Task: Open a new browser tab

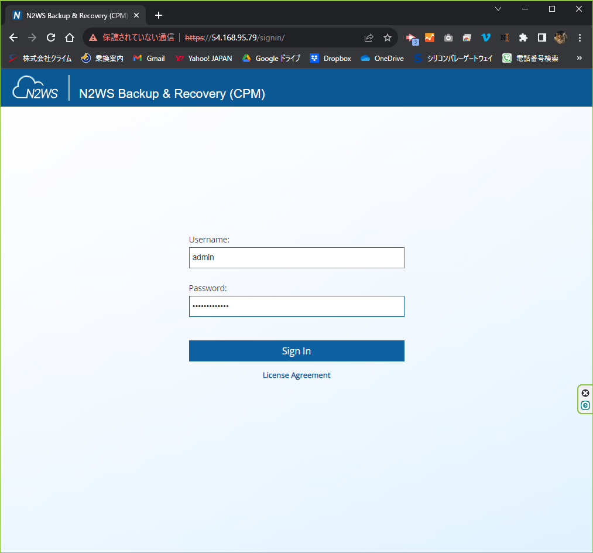Action: click(159, 15)
